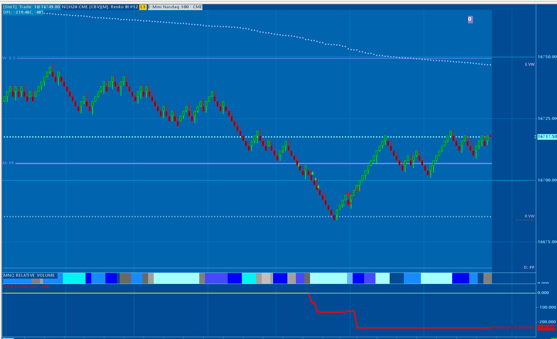Click the MNQ RELATIVE VOLUME study label
Image resolution: width=557 pixels, height=339 pixels.
(29, 275)
